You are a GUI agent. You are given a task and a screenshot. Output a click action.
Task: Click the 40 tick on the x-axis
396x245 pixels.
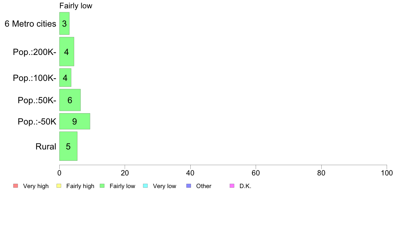[x=190, y=173]
